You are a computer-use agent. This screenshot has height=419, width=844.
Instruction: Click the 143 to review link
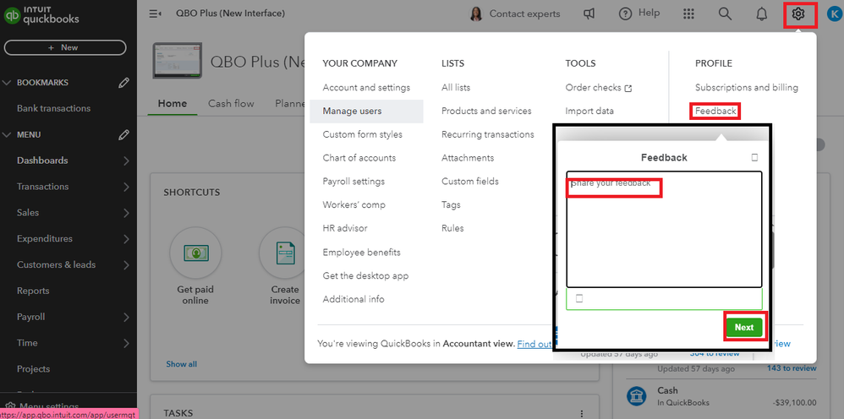pos(792,368)
